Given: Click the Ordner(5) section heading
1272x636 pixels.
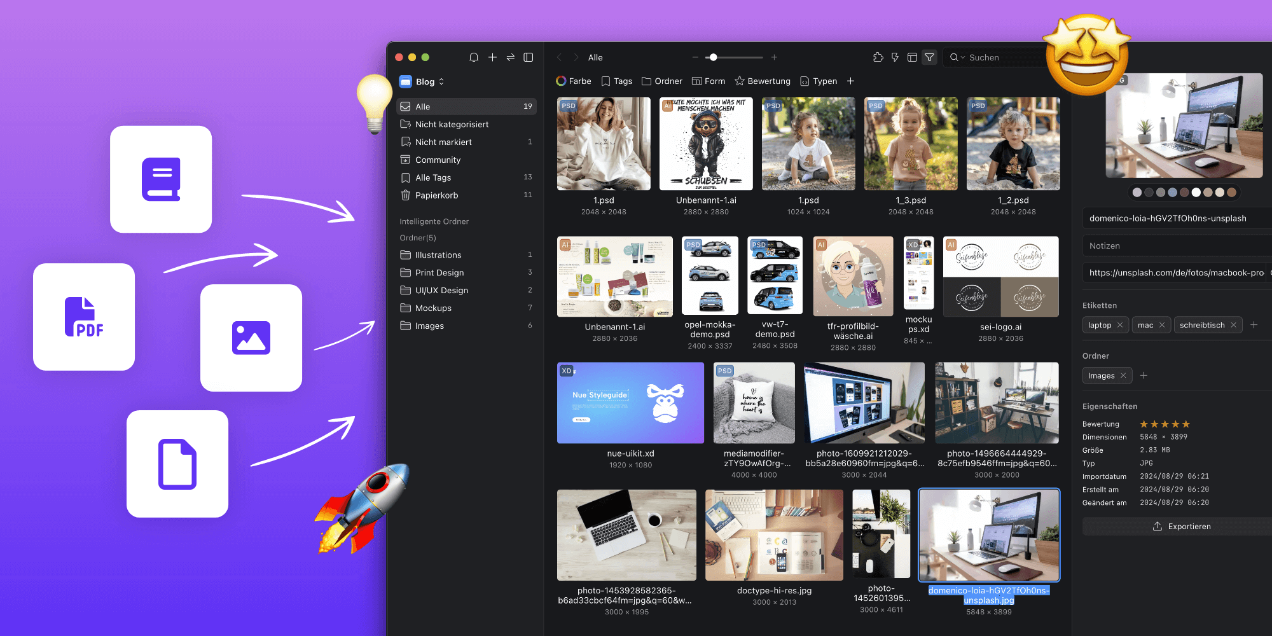Looking at the screenshot, I should pyautogui.click(x=418, y=238).
